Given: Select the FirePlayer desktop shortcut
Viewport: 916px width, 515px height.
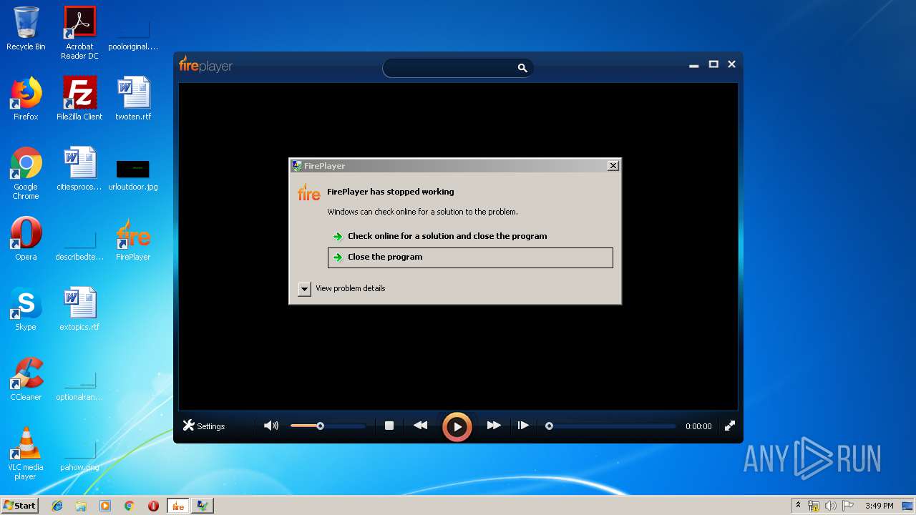Looking at the screenshot, I should tap(133, 239).
